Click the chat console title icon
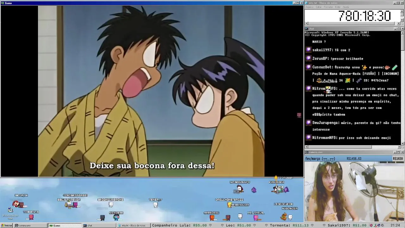 coord(307,29)
